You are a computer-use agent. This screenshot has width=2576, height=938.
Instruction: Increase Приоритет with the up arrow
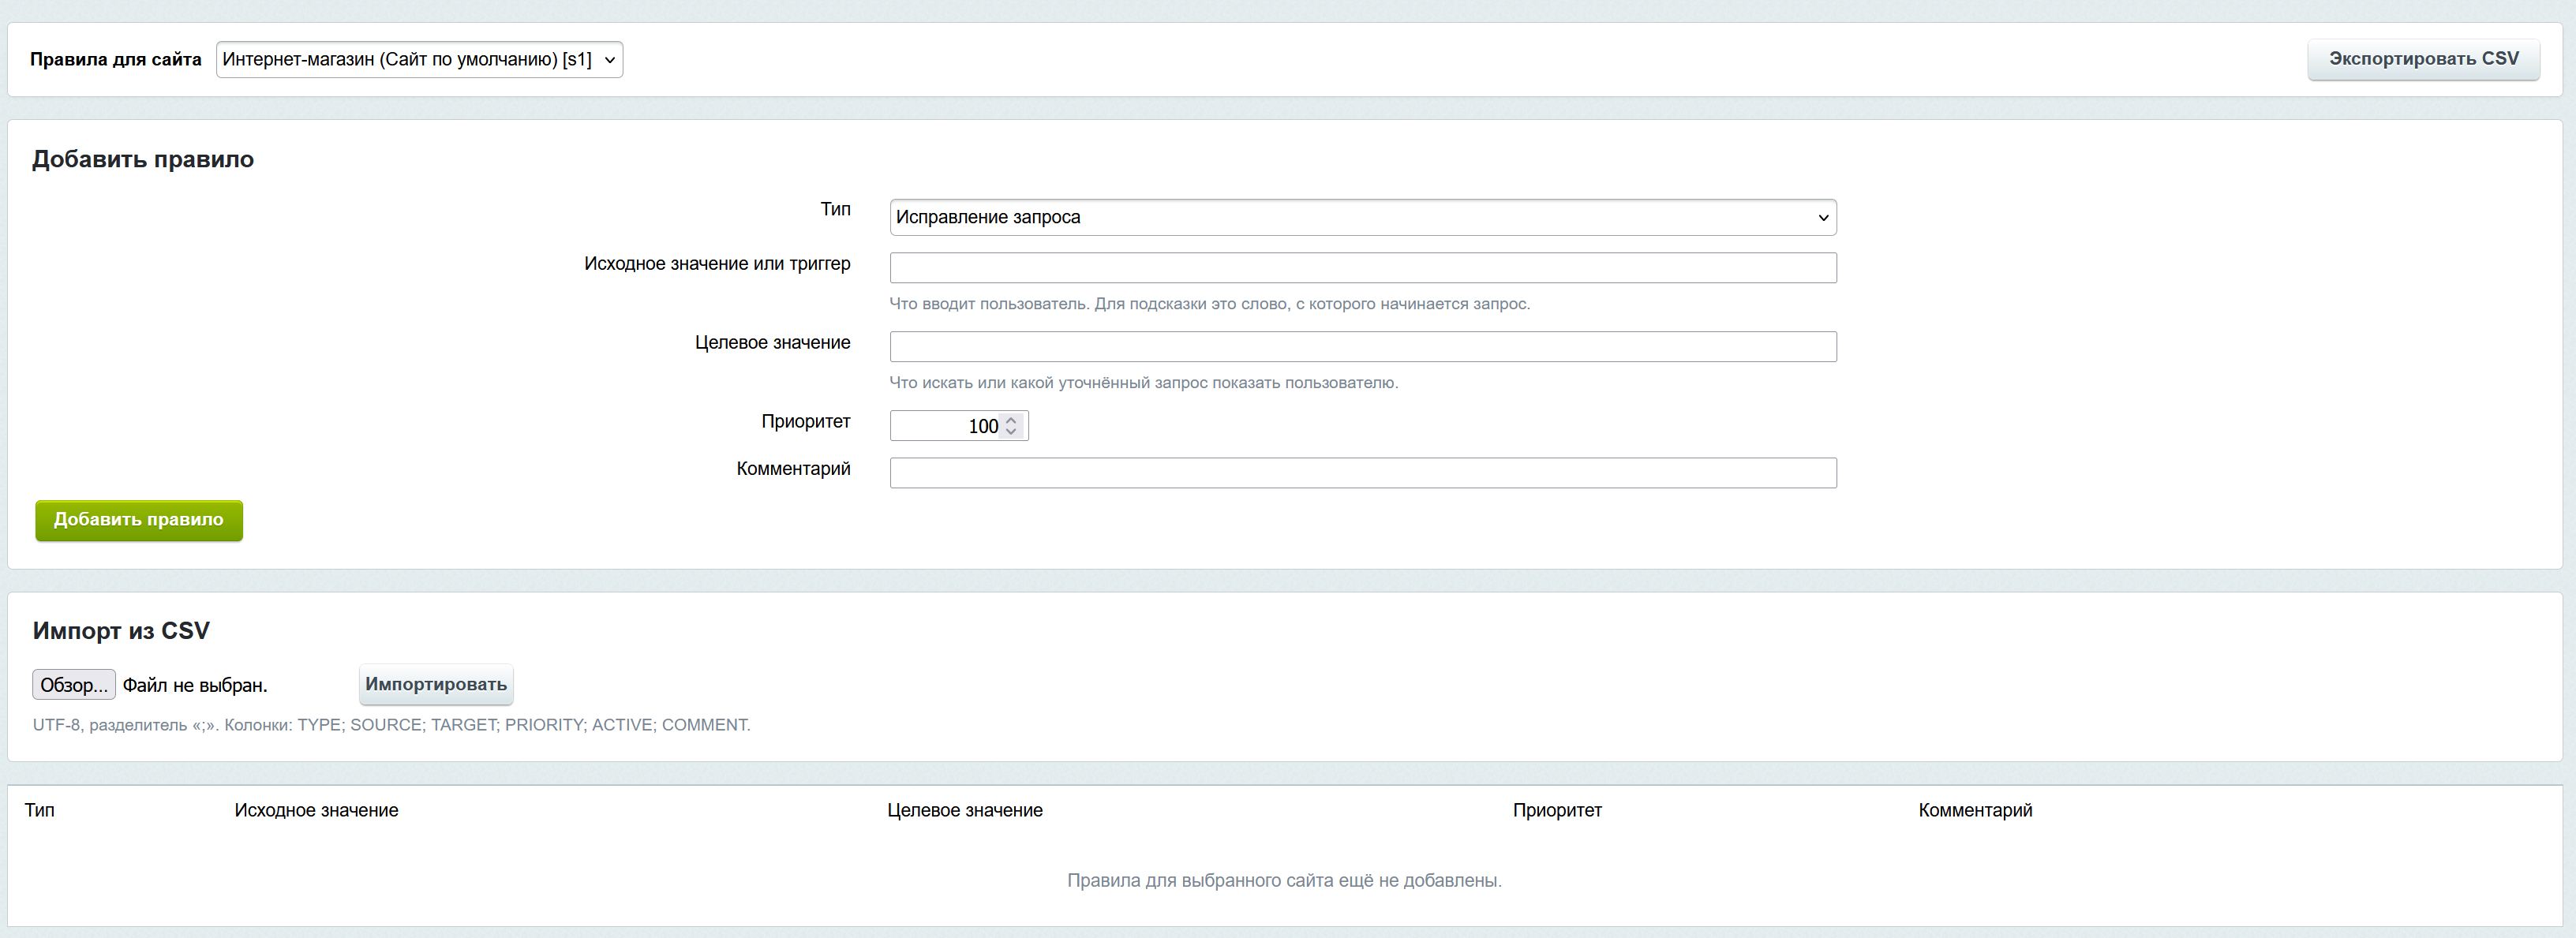(x=1011, y=420)
